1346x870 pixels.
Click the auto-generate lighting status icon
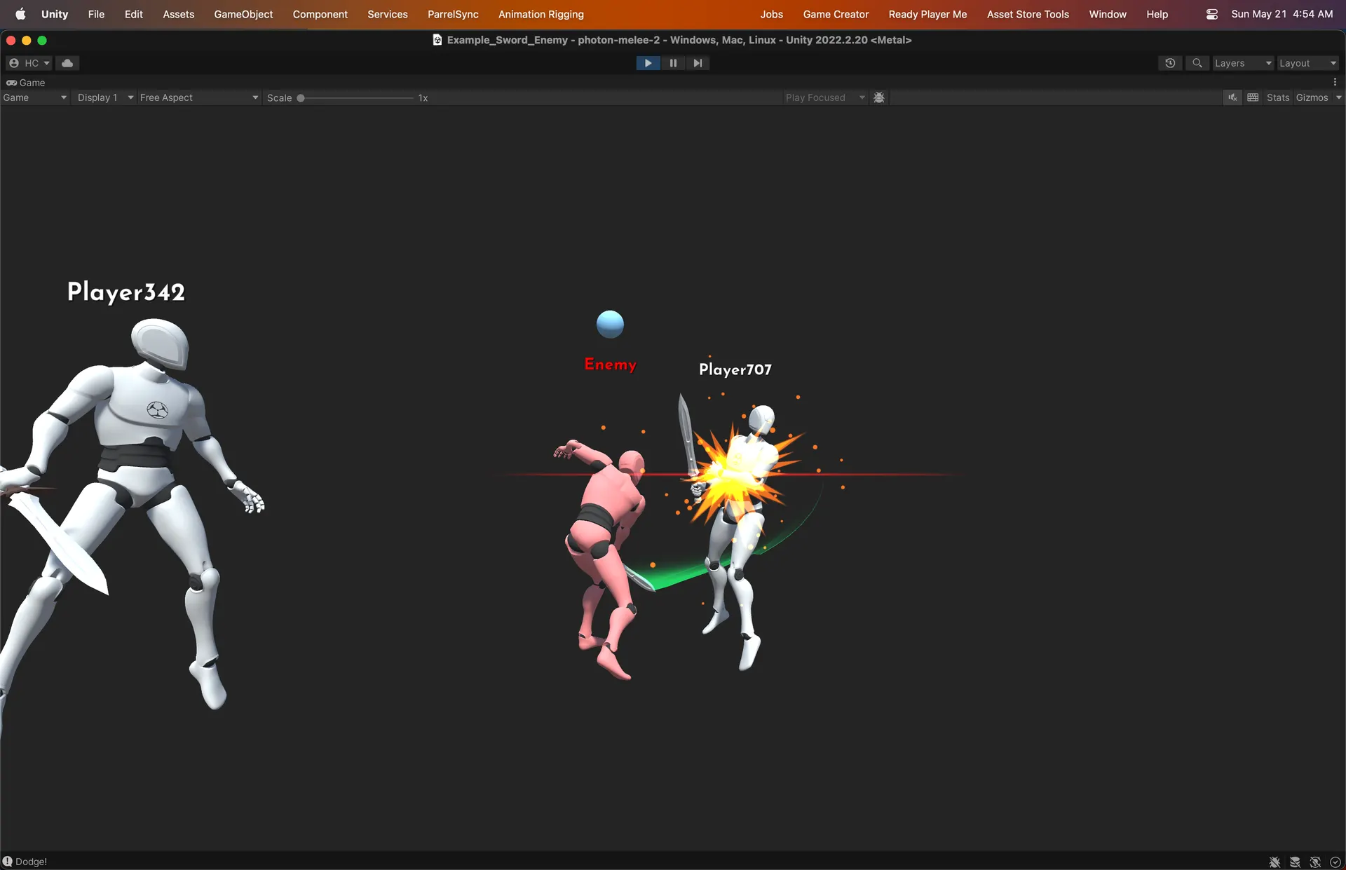(1315, 862)
